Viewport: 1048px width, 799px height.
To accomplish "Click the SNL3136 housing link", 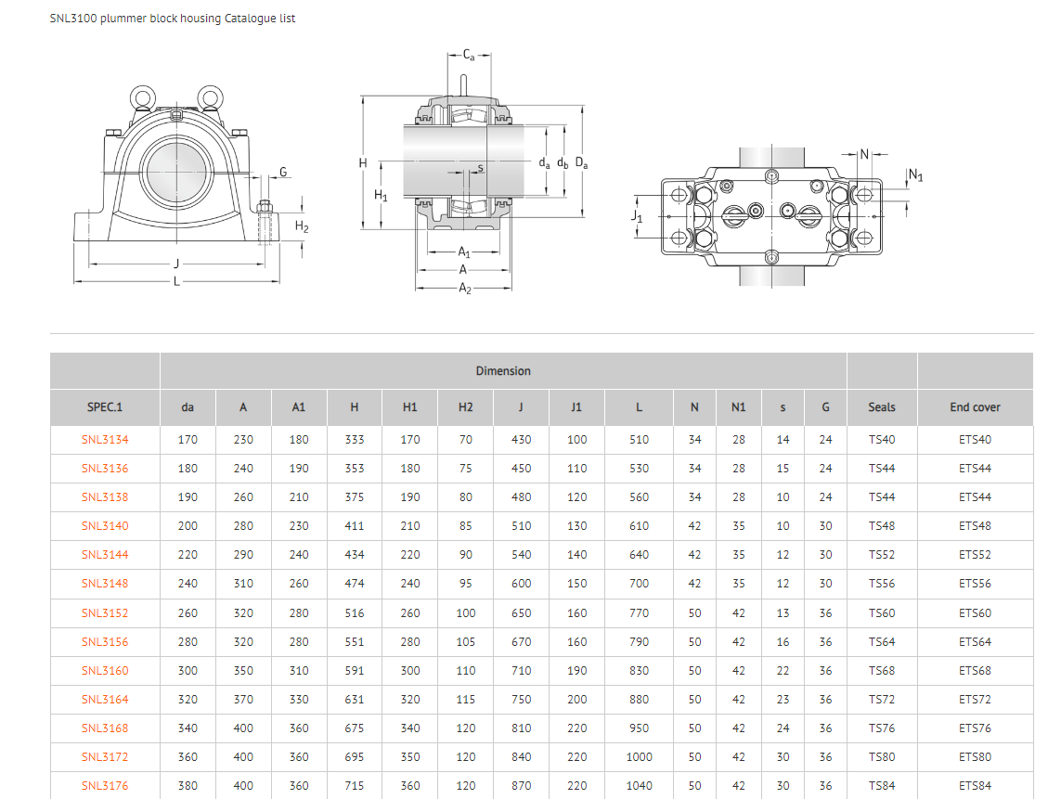I will [x=105, y=469].
